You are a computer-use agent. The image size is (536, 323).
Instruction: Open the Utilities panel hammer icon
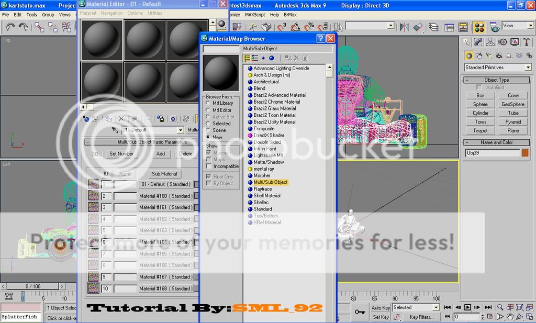[527, 42]
